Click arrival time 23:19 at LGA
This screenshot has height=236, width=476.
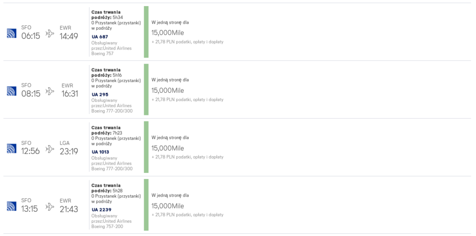pos(69,151)
